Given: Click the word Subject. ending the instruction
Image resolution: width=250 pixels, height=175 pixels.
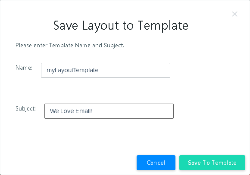Looking at the screenshot, I should click(x=114, y=46).
